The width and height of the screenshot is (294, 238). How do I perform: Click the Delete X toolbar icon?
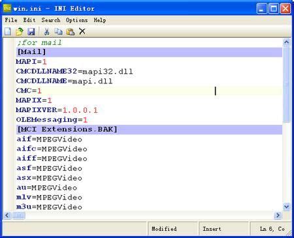[82, 31]
